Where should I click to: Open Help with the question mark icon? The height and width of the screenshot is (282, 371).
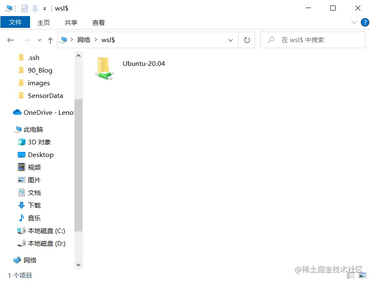click(x=365, y=22)
